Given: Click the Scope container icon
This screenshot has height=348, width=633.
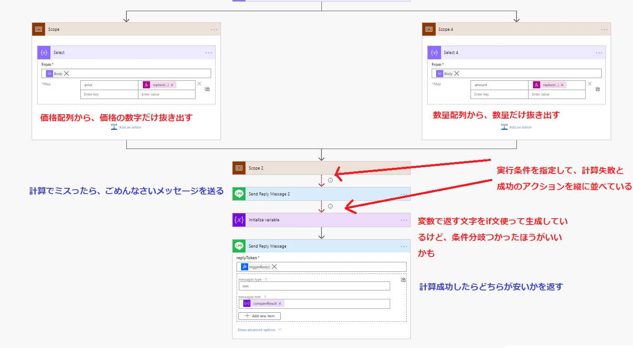Looking at the screenshot, I should tap(39, 29).
